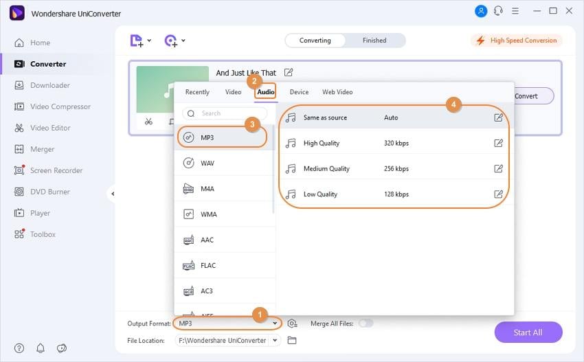Image resolution: width=584 pixels, height=362 pixels.
Task: Open the Help question mark icon
Action: pos(19,348)
